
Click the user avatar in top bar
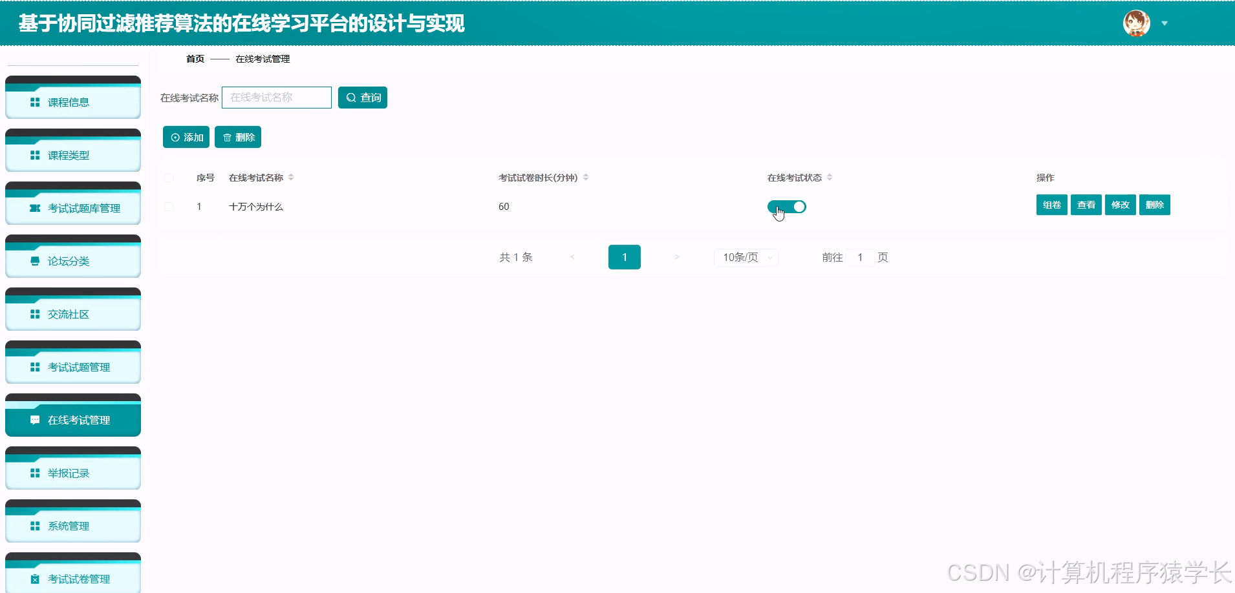pos(1135,23)
